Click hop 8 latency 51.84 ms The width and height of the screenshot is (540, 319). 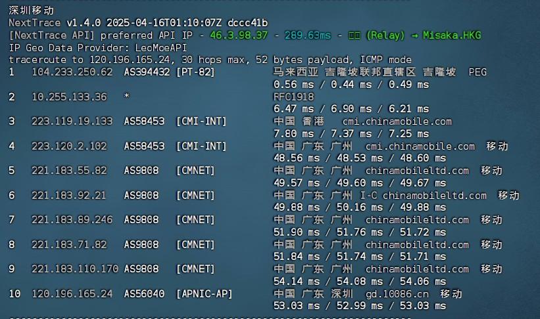(x=297, y=257)
